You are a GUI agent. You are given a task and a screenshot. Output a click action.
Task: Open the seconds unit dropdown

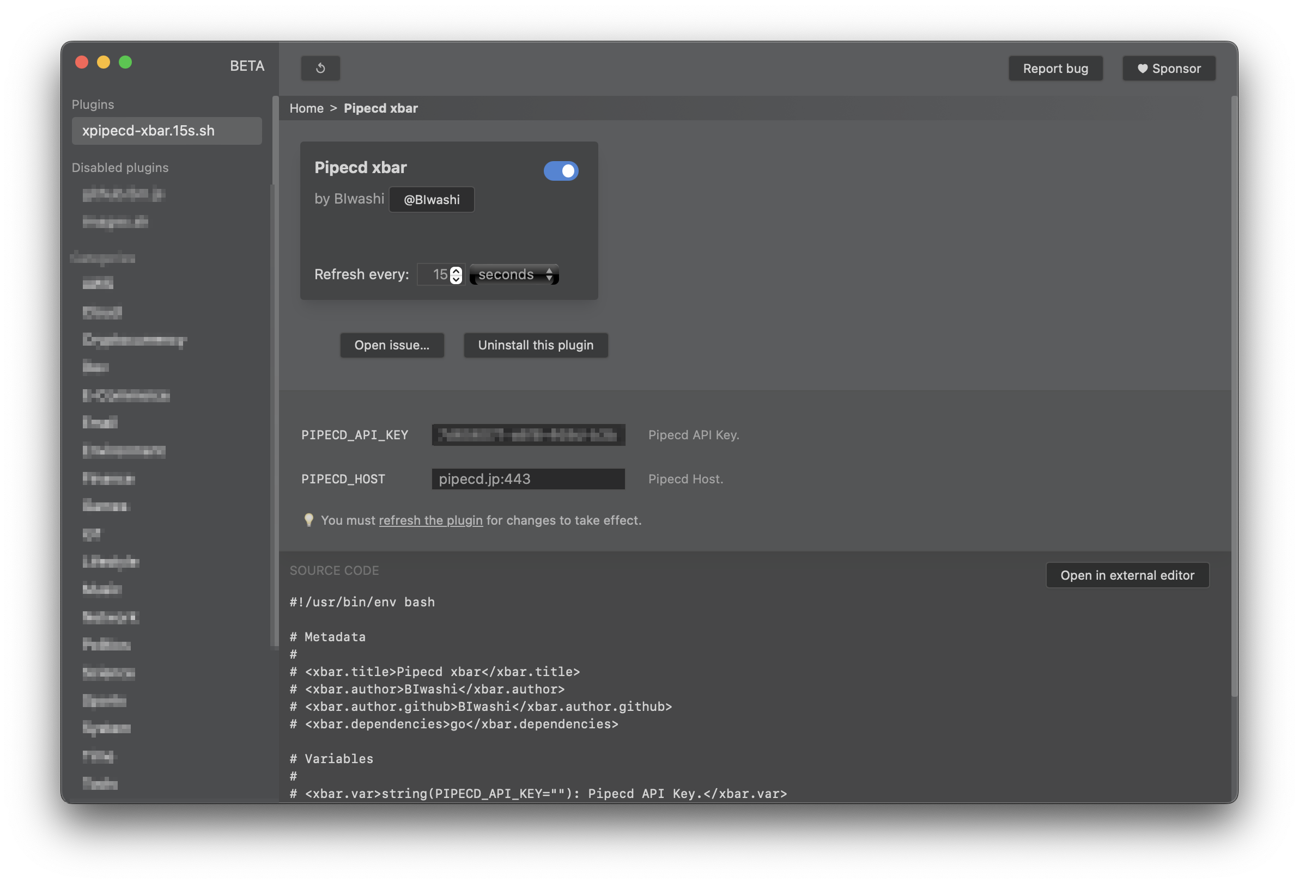point(514,274)
